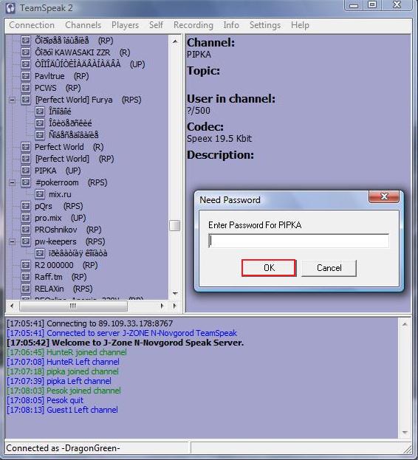
Task: Select the mix.ru subchannel
Action: point(60,194)
